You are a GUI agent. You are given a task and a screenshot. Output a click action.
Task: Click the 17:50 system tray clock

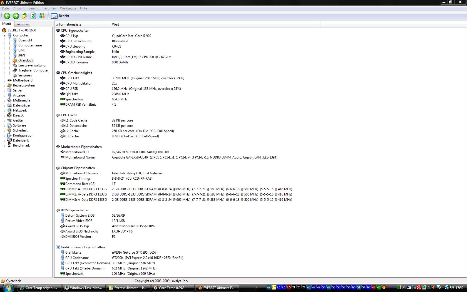(x=459, y=288)
